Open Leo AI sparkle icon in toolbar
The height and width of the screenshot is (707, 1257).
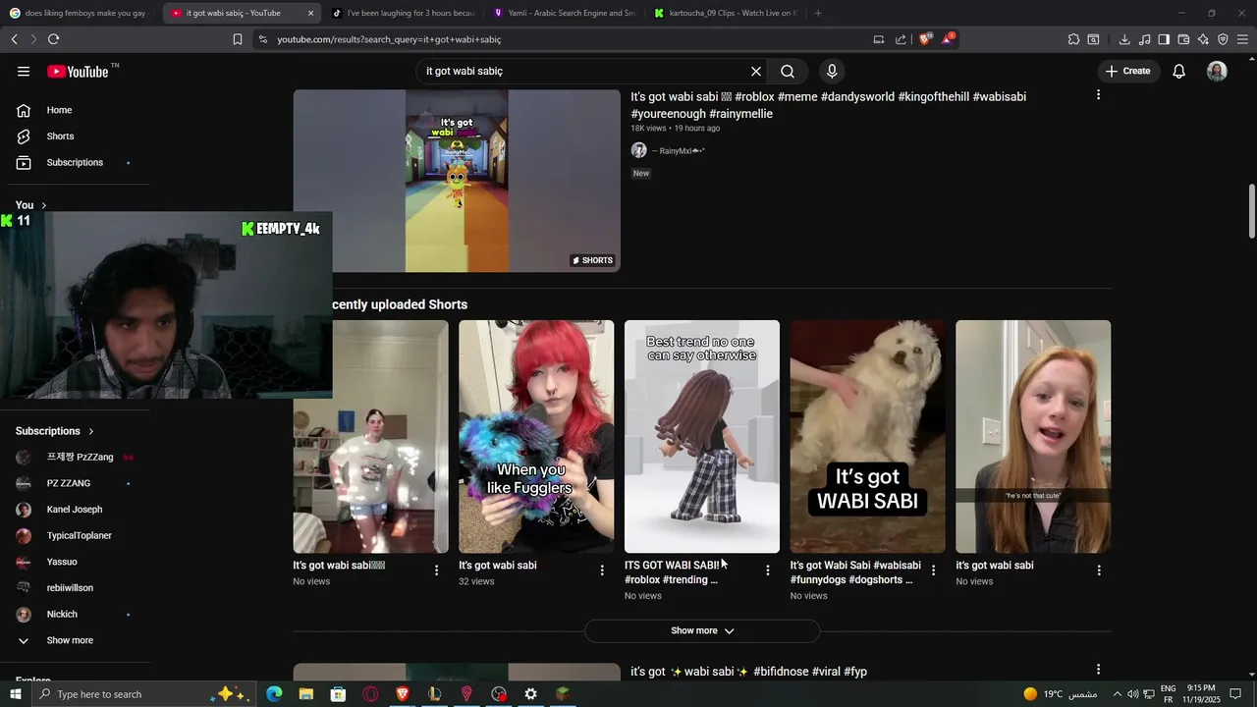pyautogui.click(x=1203, y=39)
